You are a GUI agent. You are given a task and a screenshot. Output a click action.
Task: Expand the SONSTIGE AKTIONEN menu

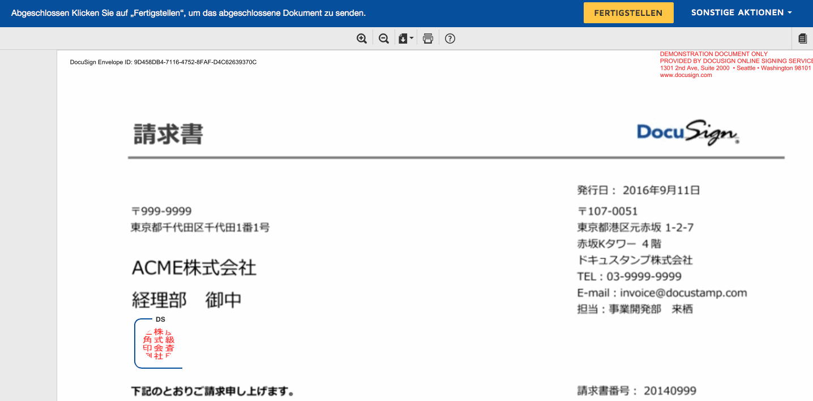(741, 12)
